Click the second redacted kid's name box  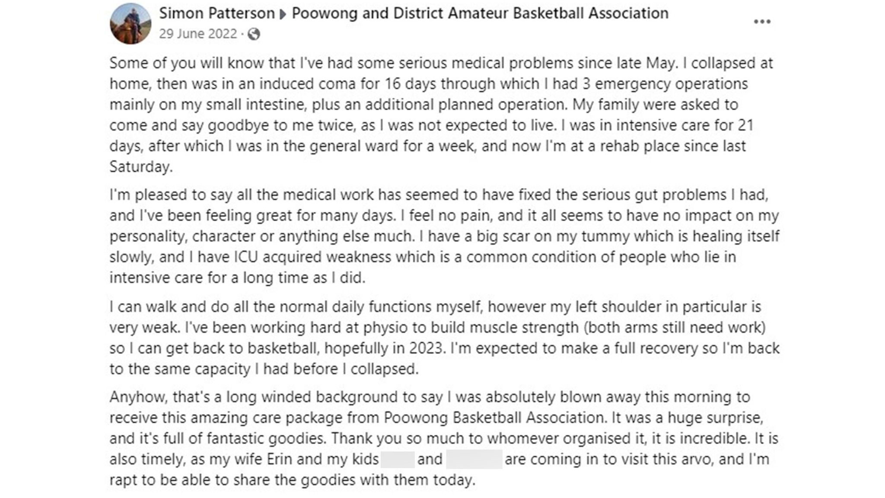tap(474, 459)
